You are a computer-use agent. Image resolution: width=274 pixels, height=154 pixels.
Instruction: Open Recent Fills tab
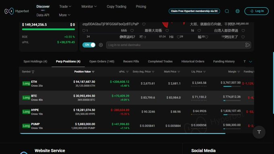click(131, 62)
